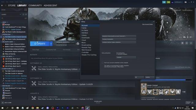Open Discord from the Windows taskbar

click(47, 108)
